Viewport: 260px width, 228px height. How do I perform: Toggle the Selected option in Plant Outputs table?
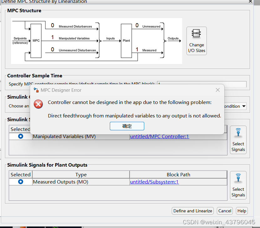point(20,182)
